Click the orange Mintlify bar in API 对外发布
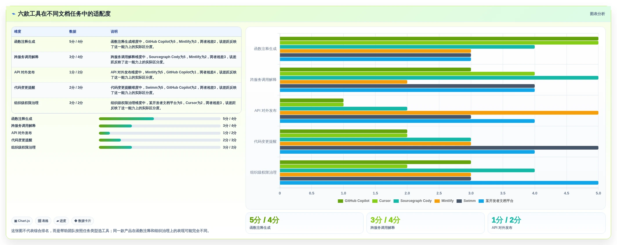This screenshot has width=617, height=245. [x=439, y=113]
